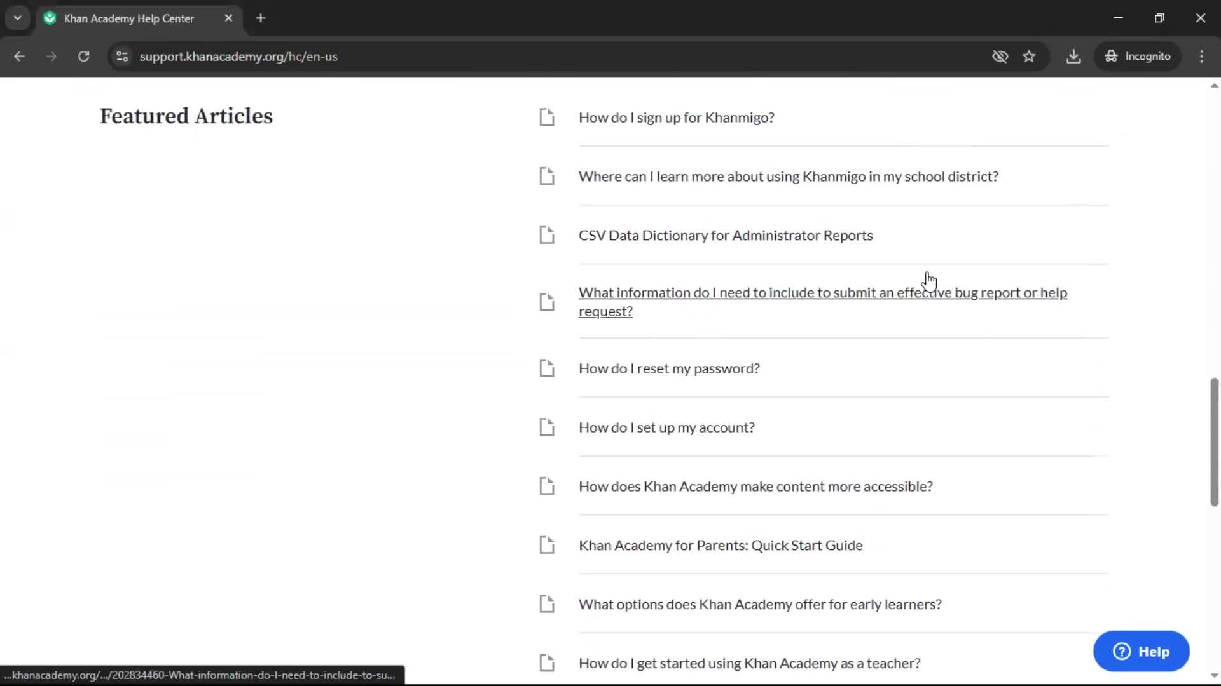The width and height of the screenshot is (1221, 686).
Task: Click the page vertical scrollbar thumb
Action: [x=1214, y=442]
